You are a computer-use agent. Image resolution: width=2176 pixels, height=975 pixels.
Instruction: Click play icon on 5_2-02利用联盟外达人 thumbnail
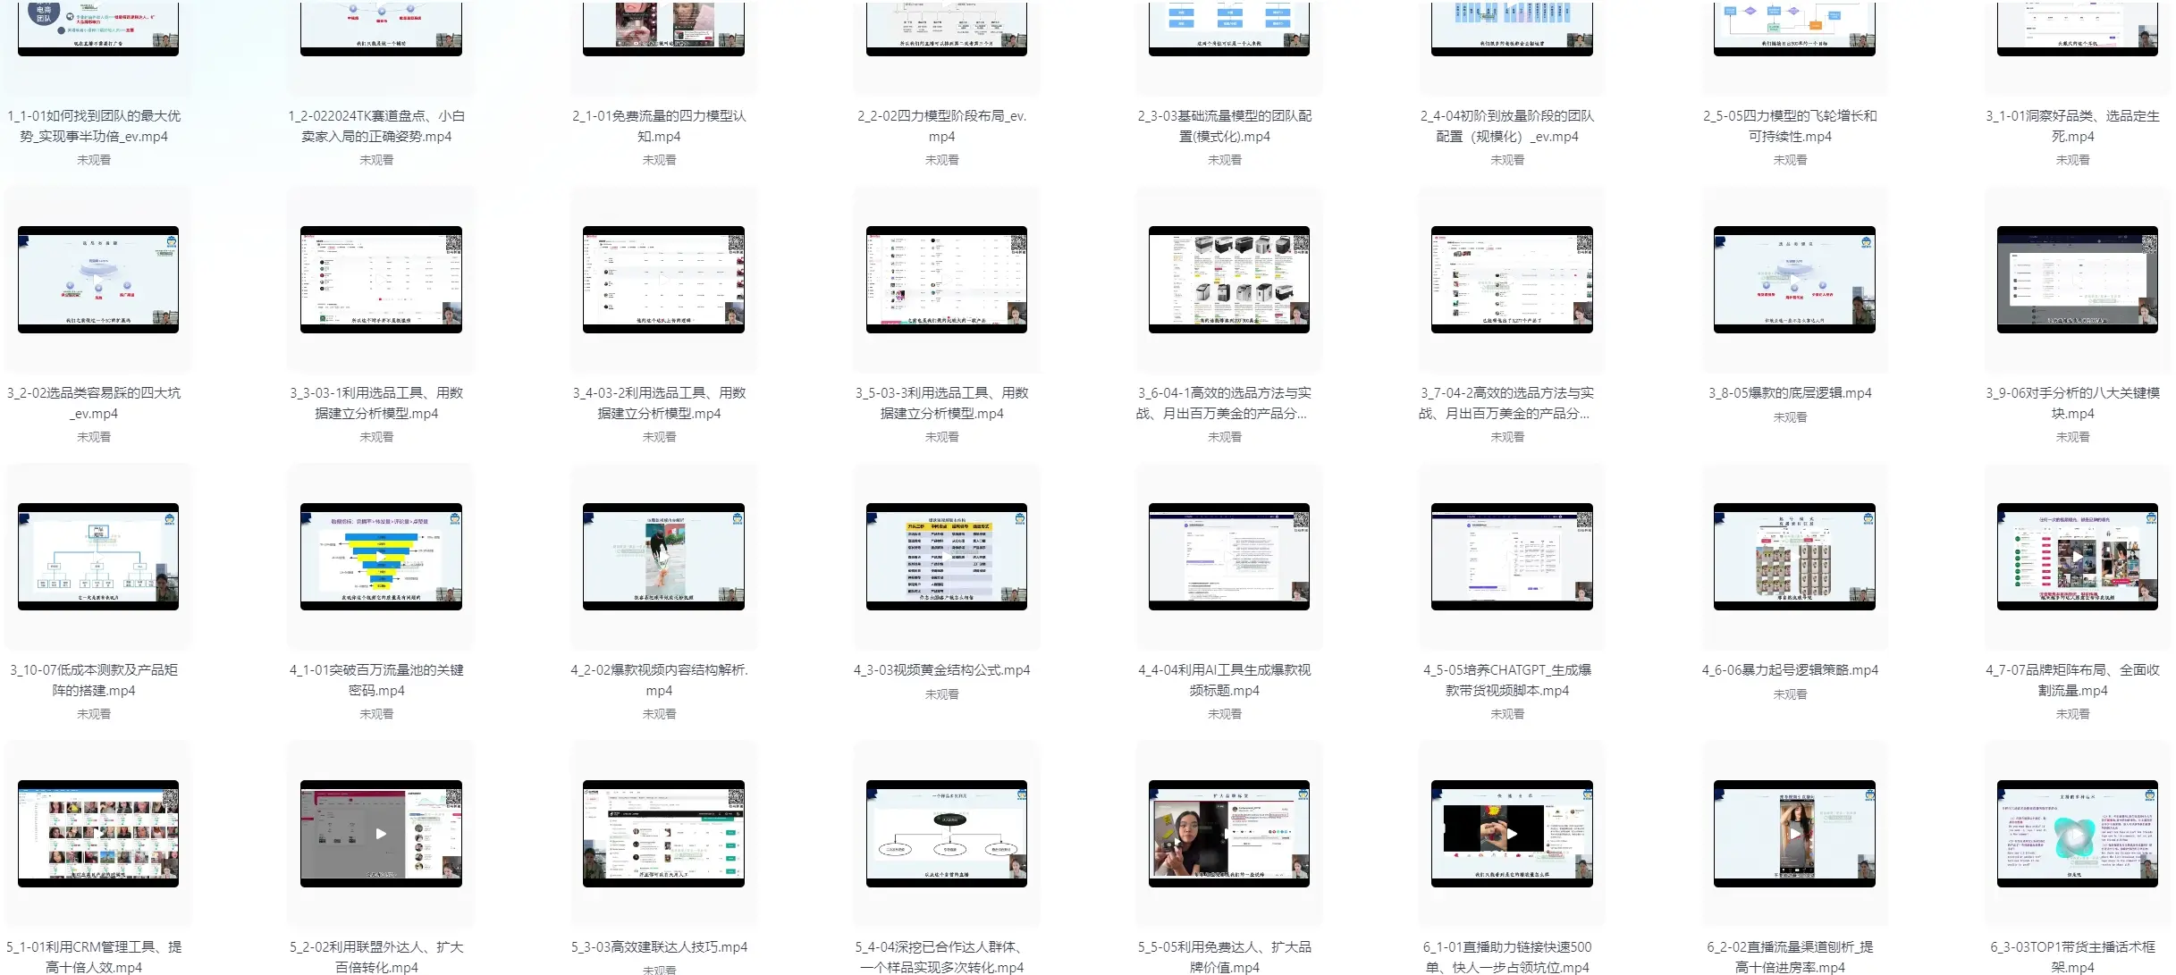(381, 833)
